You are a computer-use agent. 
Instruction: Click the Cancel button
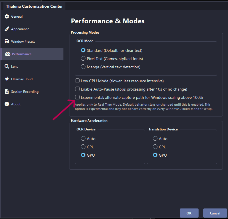(215, 213)
